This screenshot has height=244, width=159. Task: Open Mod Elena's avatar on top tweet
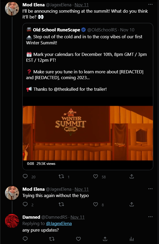(x=12, y=9)
